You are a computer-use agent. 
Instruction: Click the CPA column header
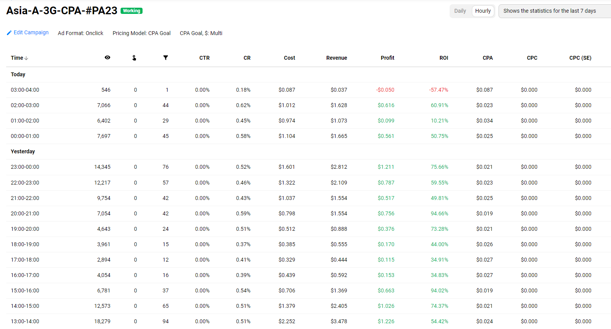click(x=487, y=58)
